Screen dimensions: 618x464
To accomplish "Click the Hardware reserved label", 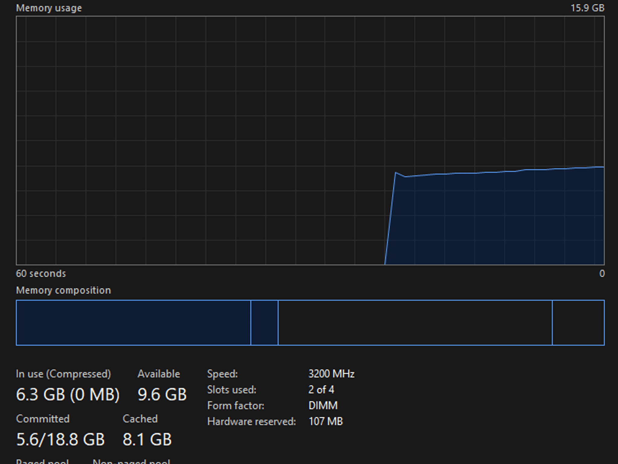I will [252, 421].
